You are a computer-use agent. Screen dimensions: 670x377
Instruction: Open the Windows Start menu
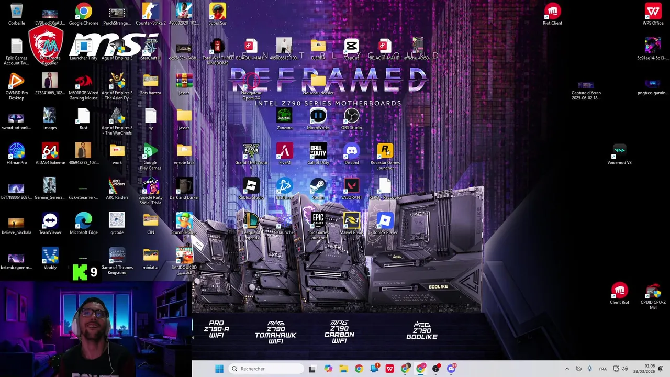219,369
